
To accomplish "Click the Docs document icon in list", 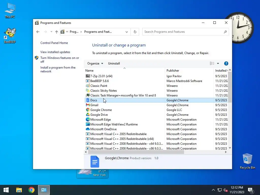I will click(x=88, y=100).
